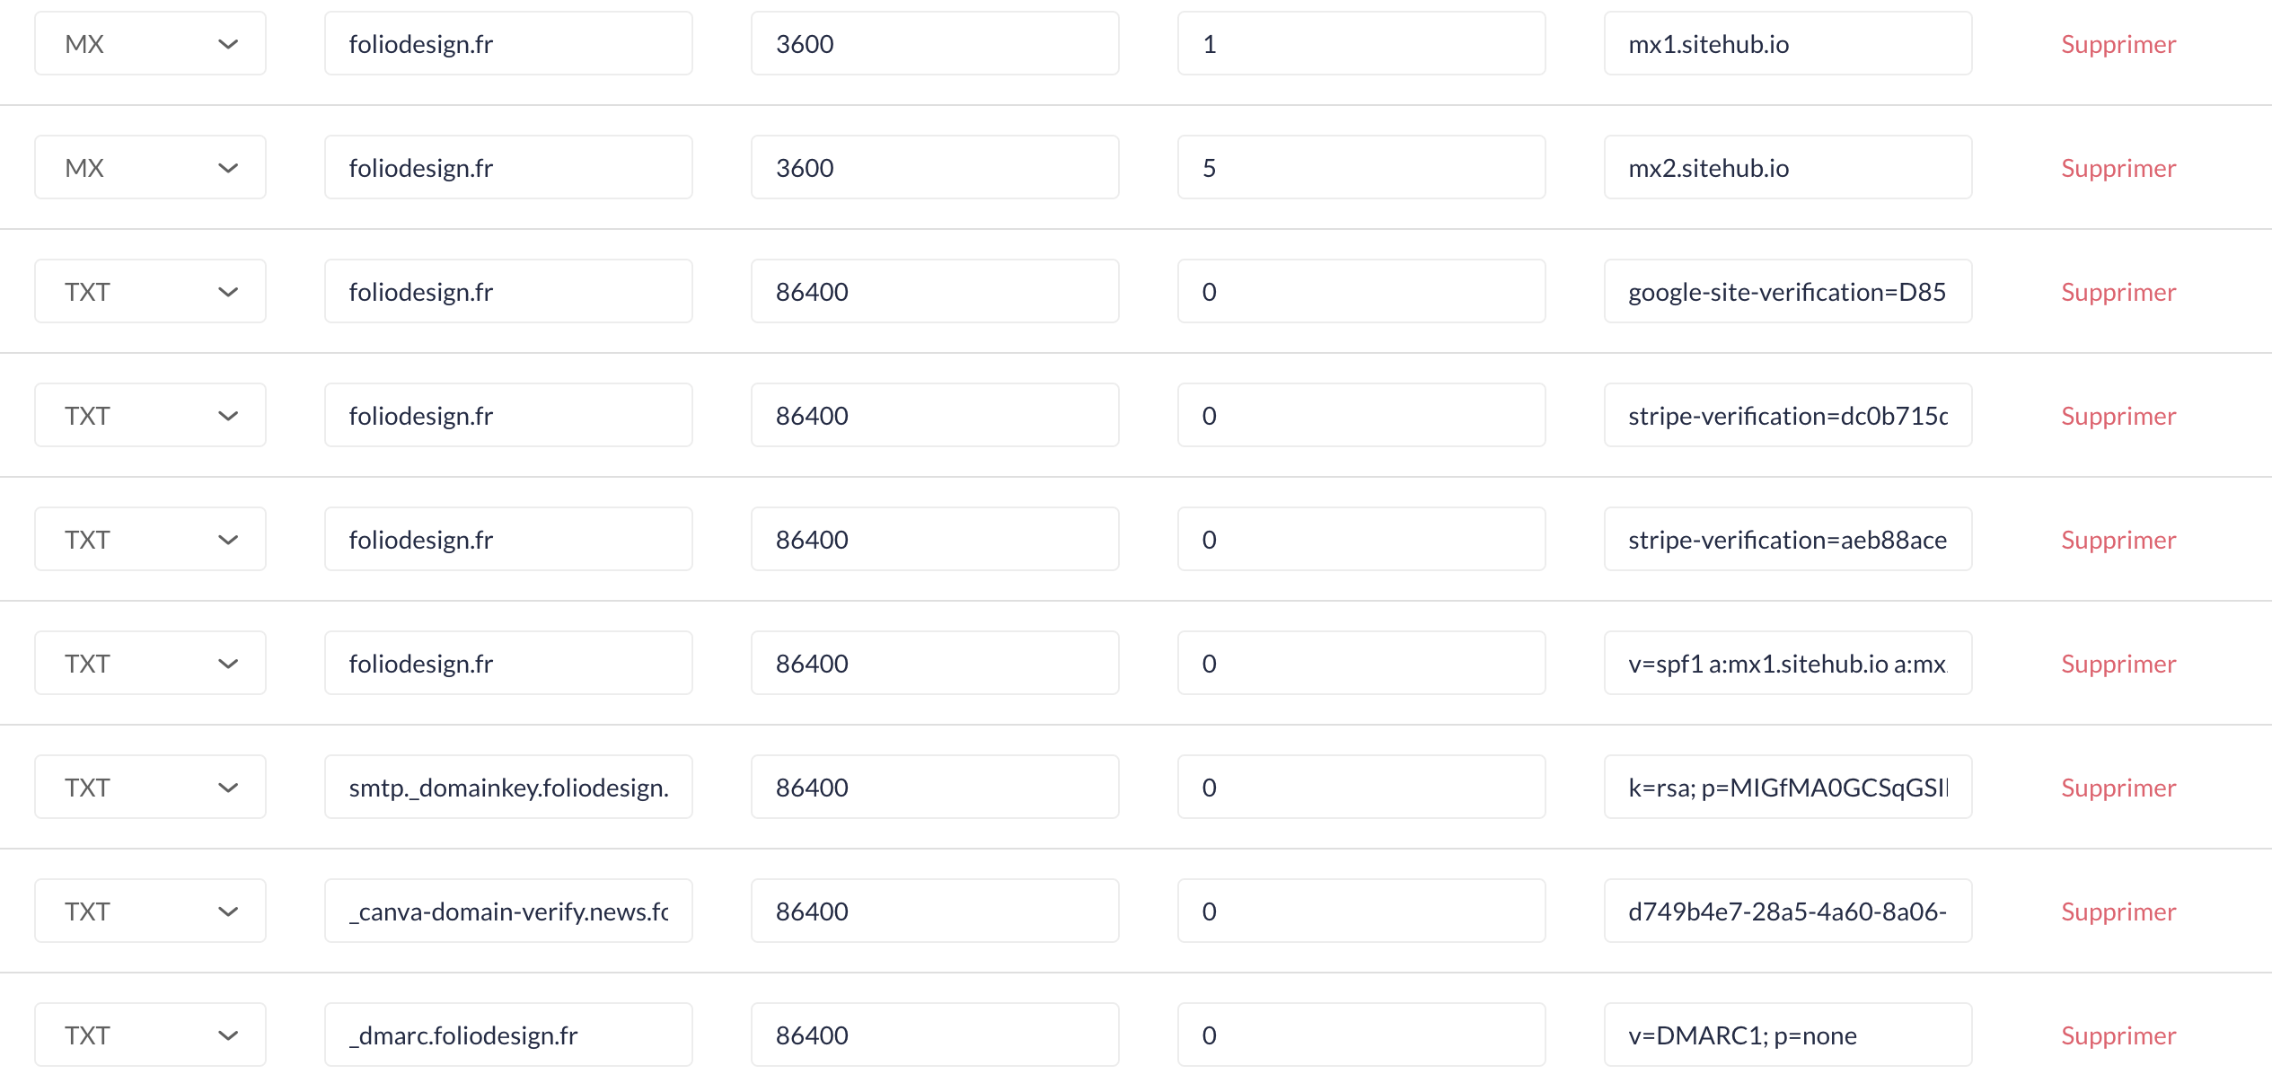Edit the smtp._domainkey host name field
The width and height of the screenshot is (2272, 1092).
(x=507, y=788)
